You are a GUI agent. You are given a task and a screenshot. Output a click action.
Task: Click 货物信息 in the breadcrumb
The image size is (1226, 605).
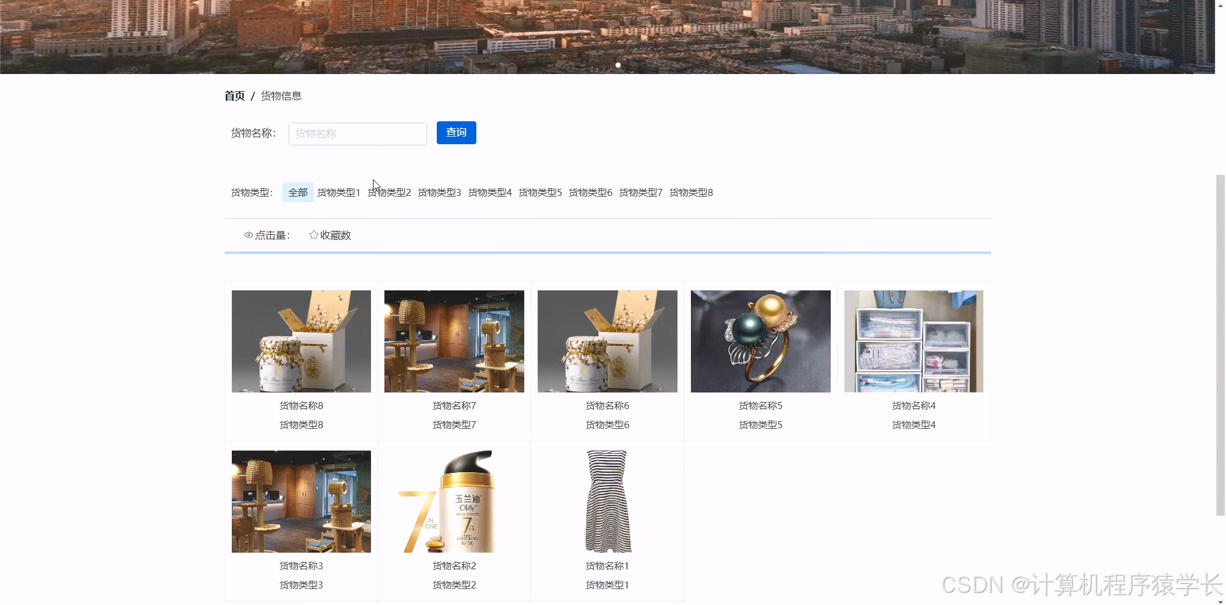pos(281,96)
